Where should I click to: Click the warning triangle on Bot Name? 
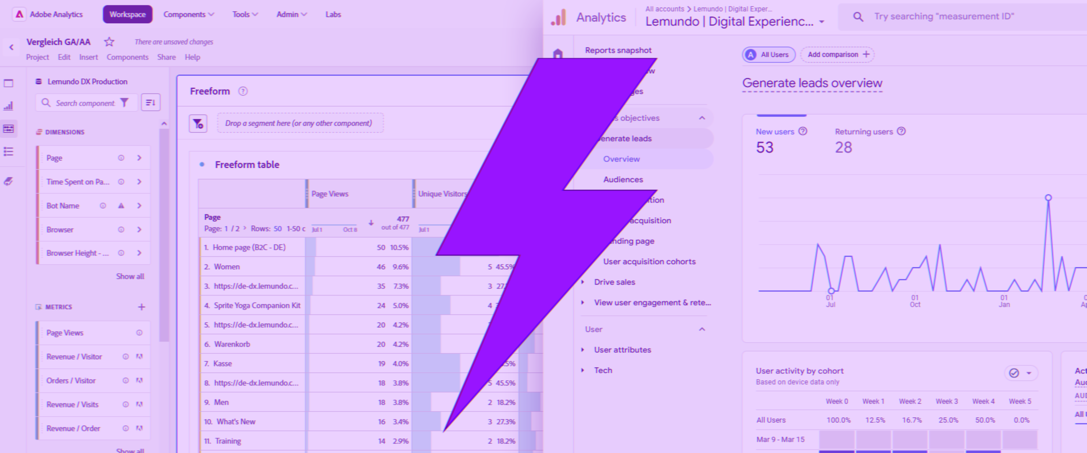point(121,206)
